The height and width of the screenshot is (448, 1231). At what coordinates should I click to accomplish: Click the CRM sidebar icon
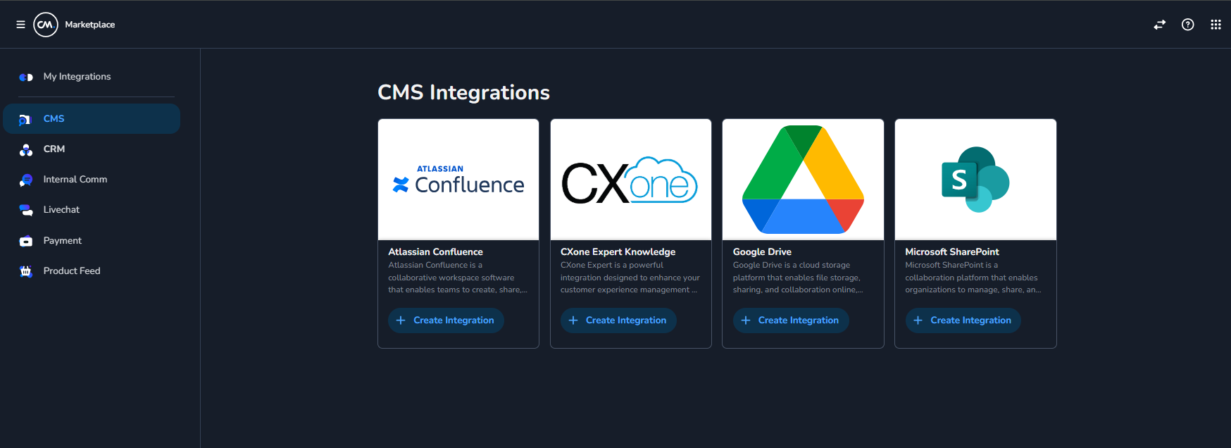[x=26, y=149]
